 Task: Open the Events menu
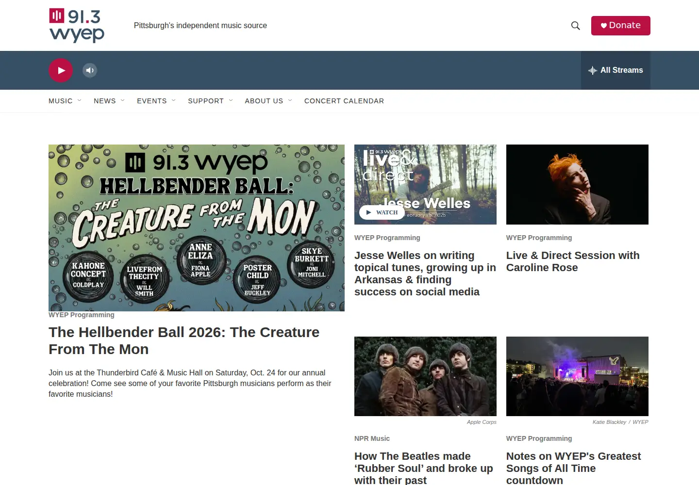[152, 101]
